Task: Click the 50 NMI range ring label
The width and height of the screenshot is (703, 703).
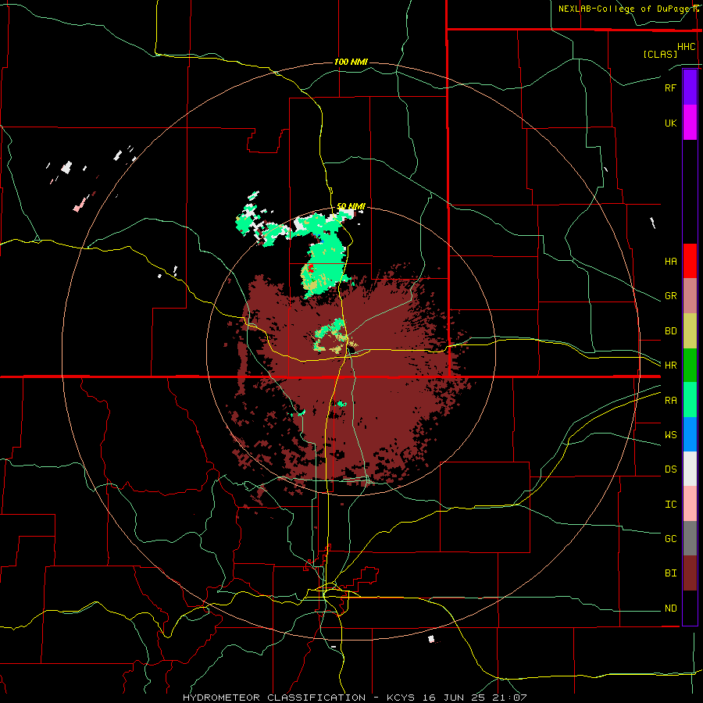Action: pos(351,206)
